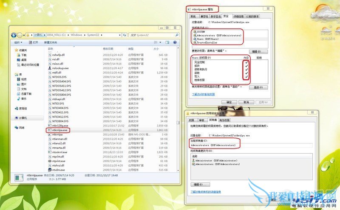This screenshot has height=210, width=340.
Task: Select TrustedInstaller in the user list
Action: pyautogui.click(x=205, y=43)
